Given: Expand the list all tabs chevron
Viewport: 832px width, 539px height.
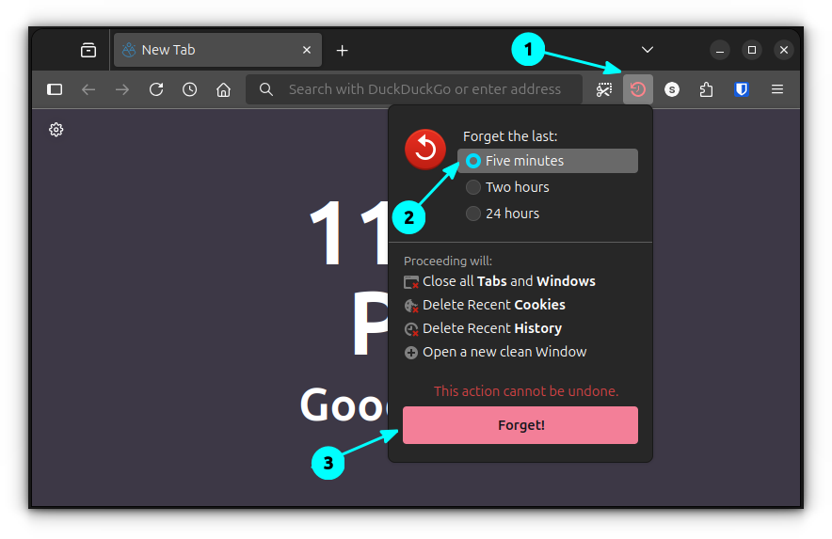Looking at the screenshot, I should pos(648,50).
